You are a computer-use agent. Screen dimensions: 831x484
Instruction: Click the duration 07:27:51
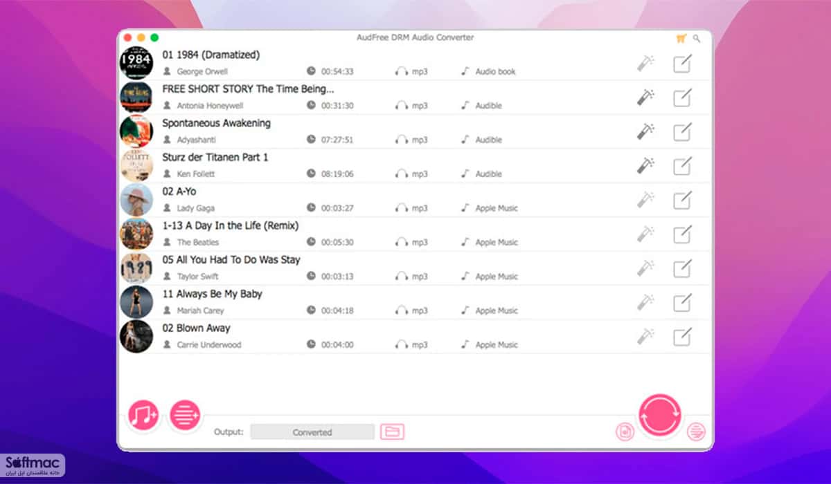pyautogui.click(x=337, y=140)
